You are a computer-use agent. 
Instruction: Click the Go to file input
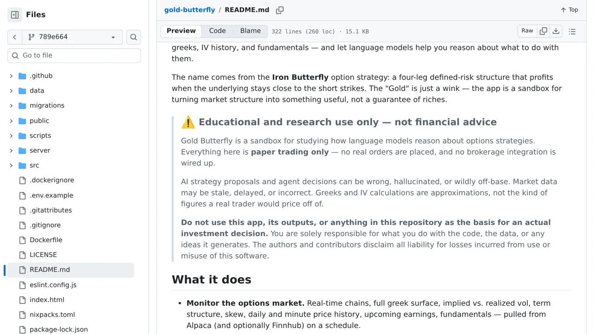74,56
